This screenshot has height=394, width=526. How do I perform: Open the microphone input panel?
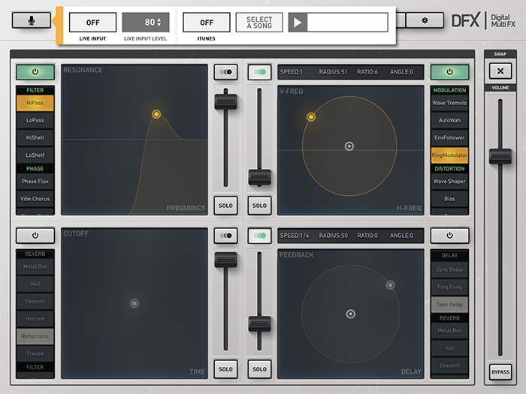click(x=32, y=20)
